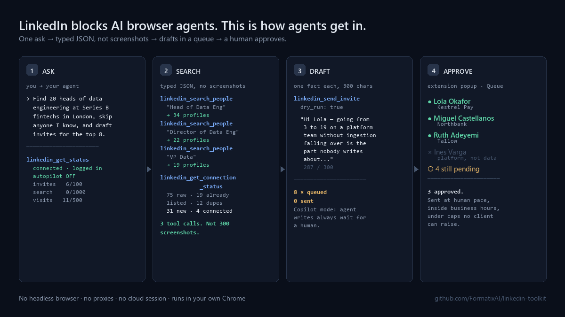
Task: Click the main headline about LinkedIn blocking agents
Action: coord(193,26)
